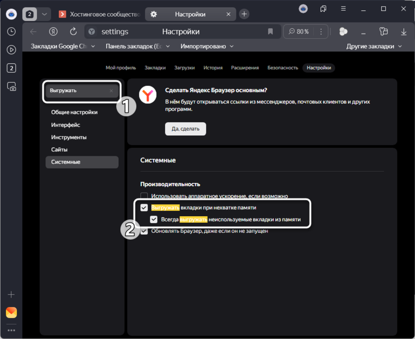The height and width of the screenshot is (339, 415).
Task: Open Безопасность section
Action: coord(283,68)
